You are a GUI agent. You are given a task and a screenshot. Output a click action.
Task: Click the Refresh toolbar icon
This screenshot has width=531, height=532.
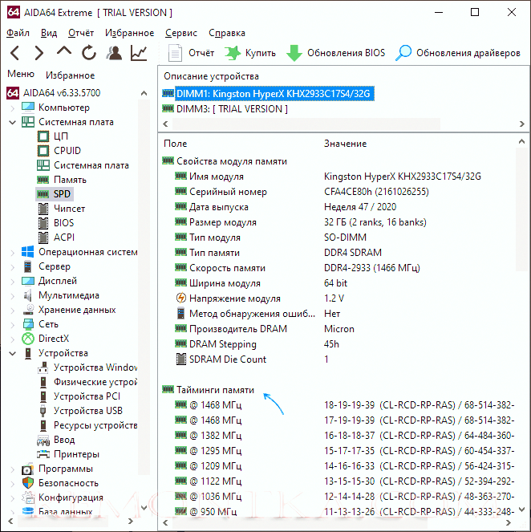[89, 53]
